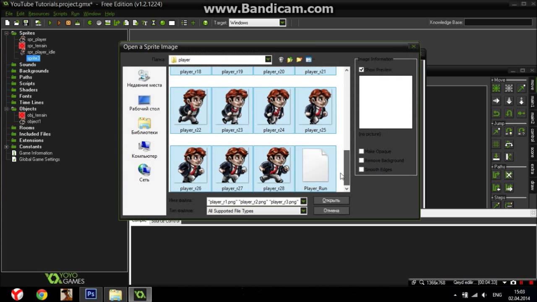This screenshot has width=537, height=302.
Task: Go to Библиотеки in places bar
Action: pos(144,127)
